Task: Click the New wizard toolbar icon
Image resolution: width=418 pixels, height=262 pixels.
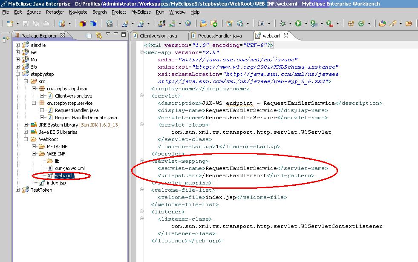Action: (x=9, y=24)
